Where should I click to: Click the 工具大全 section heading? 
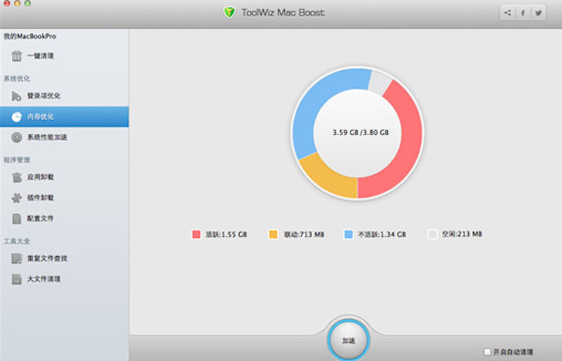17,241
